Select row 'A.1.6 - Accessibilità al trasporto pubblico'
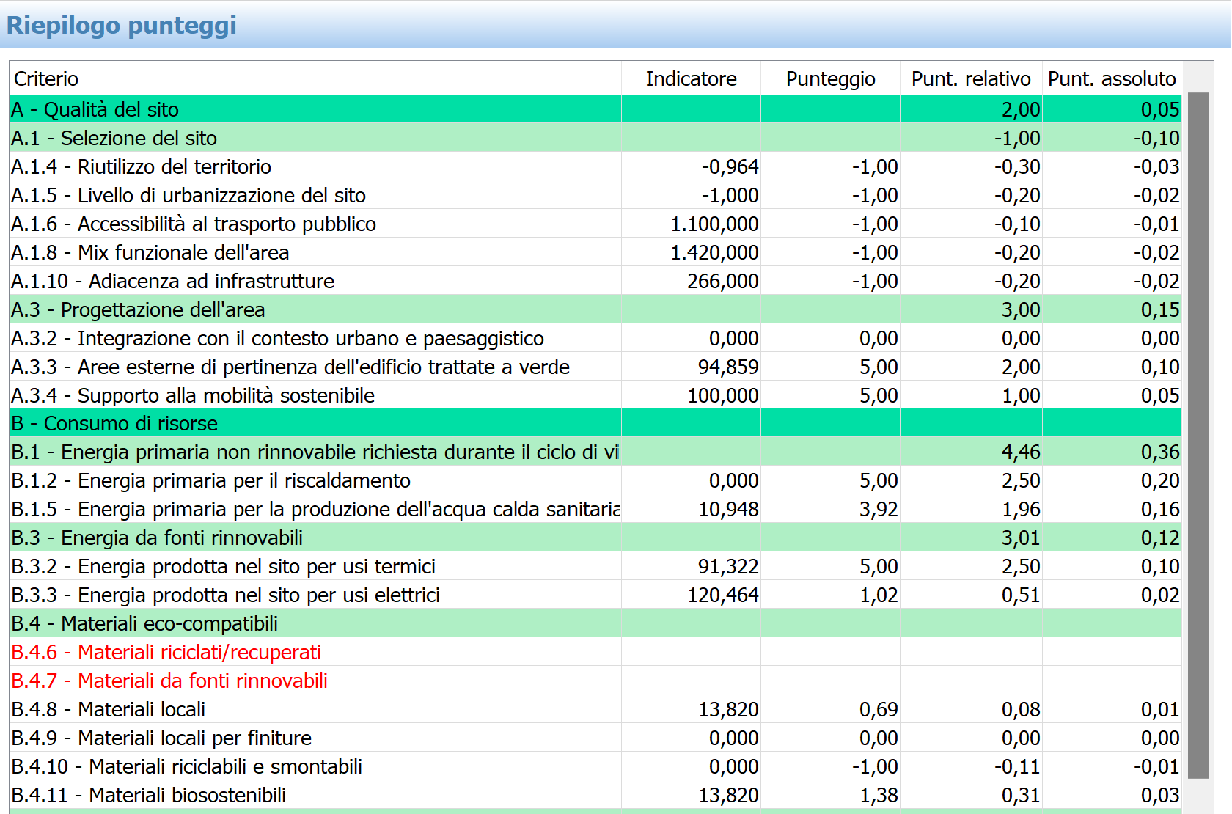 point(595,224)
